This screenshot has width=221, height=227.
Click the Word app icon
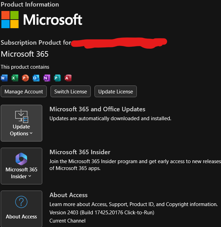4,78
